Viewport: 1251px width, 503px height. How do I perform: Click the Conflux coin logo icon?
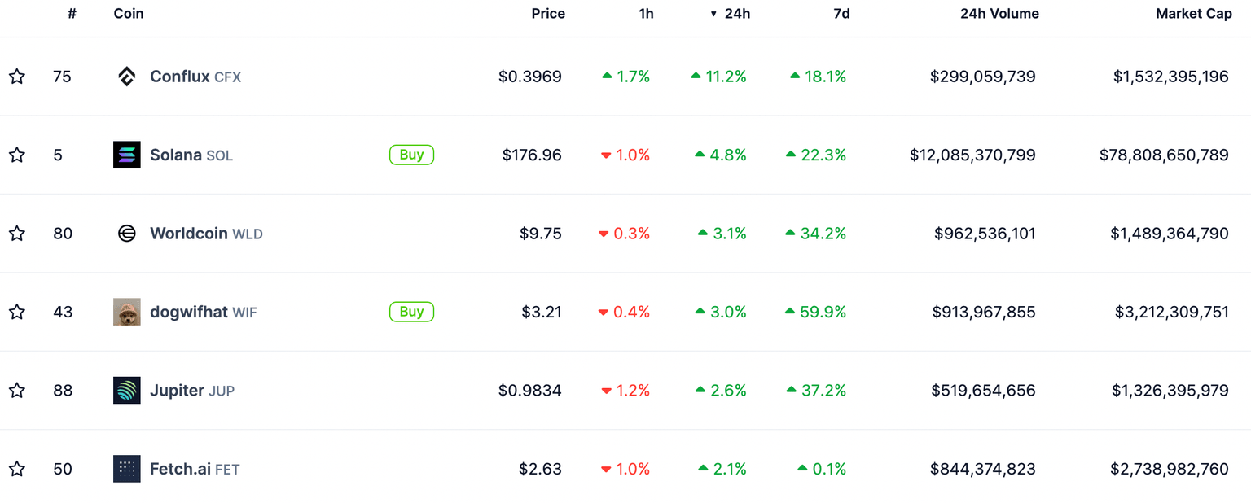click(127, 77)
